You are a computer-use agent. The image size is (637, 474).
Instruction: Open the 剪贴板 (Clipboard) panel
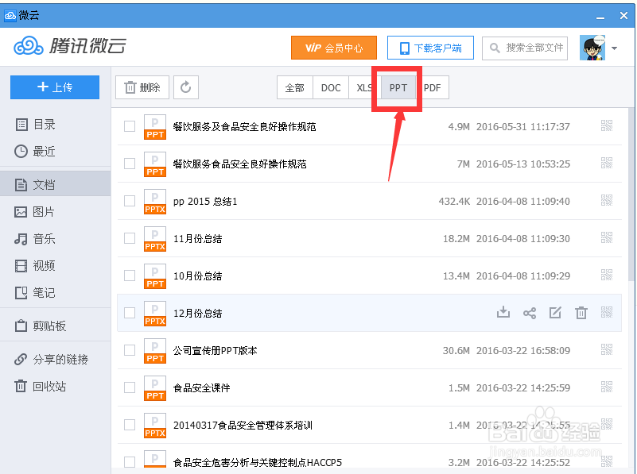[48, 325]
